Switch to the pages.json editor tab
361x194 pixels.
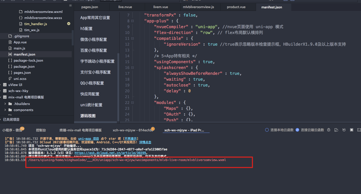point(90,7)
